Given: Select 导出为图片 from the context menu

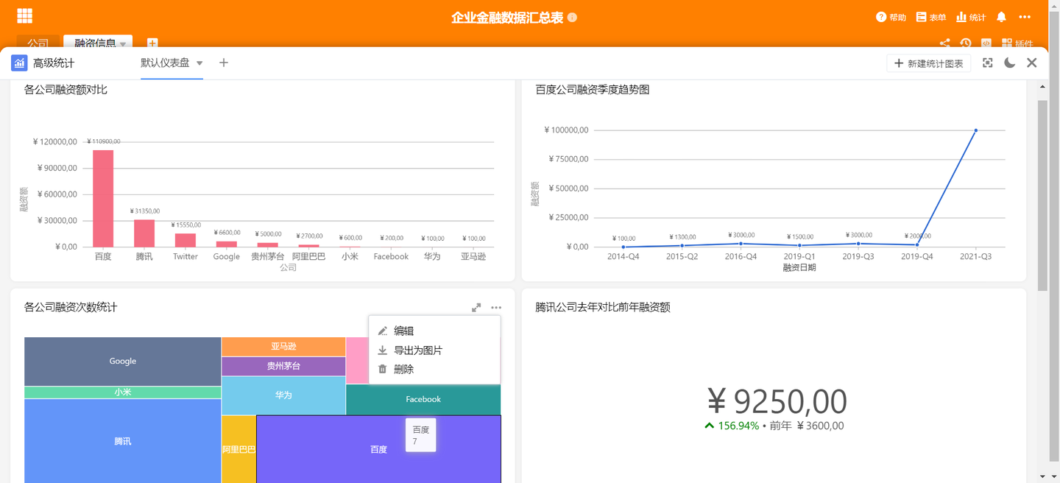Looking at the screenshot, I should 417,350.
